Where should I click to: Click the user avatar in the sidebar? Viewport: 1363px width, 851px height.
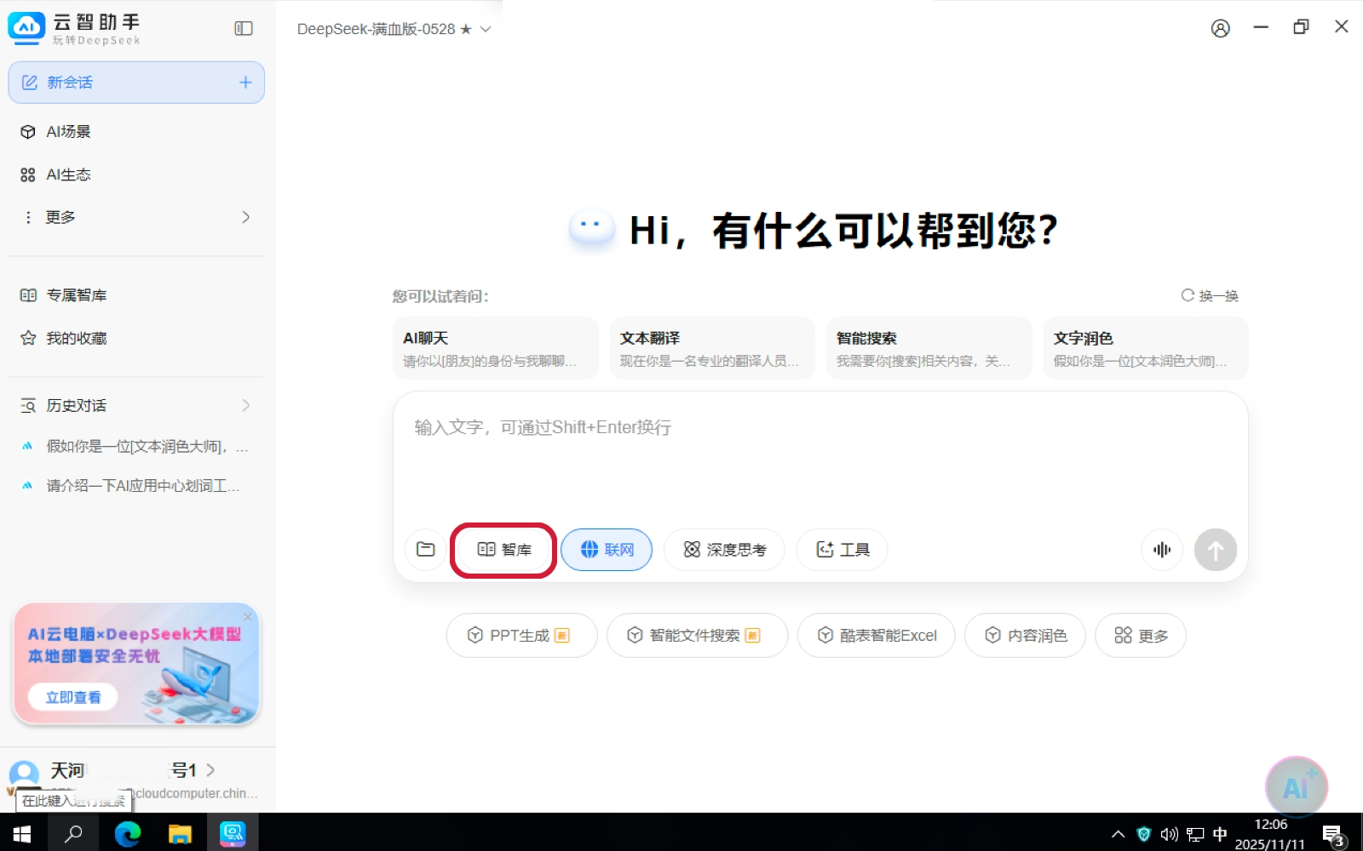[x=24, y=774]
